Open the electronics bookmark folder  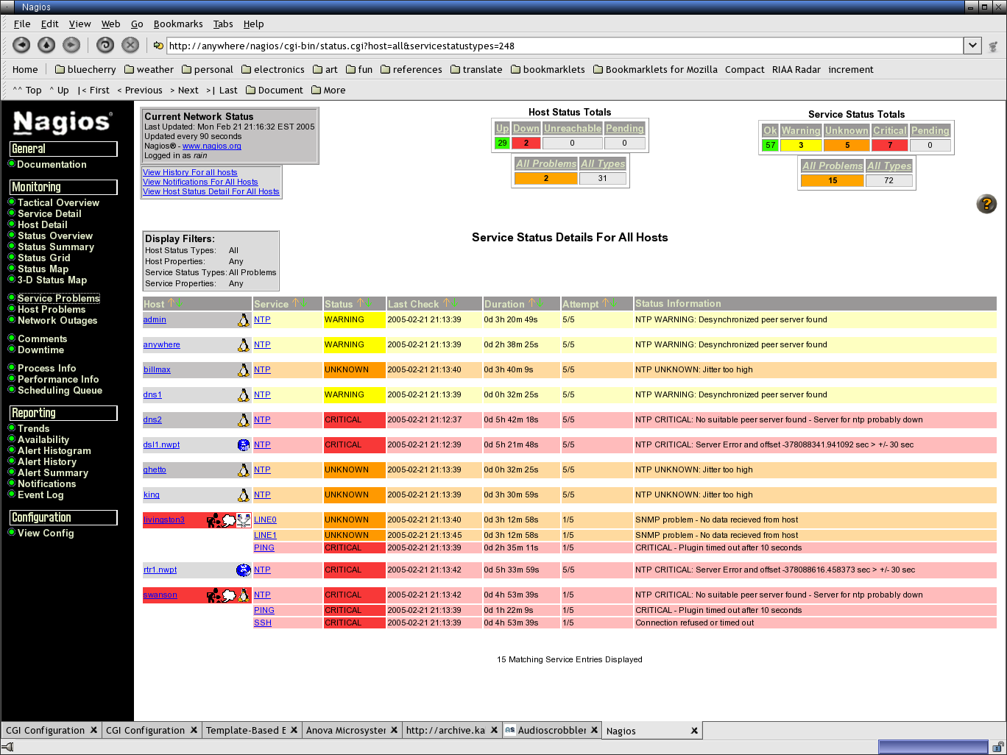click(x=272, y=69)
